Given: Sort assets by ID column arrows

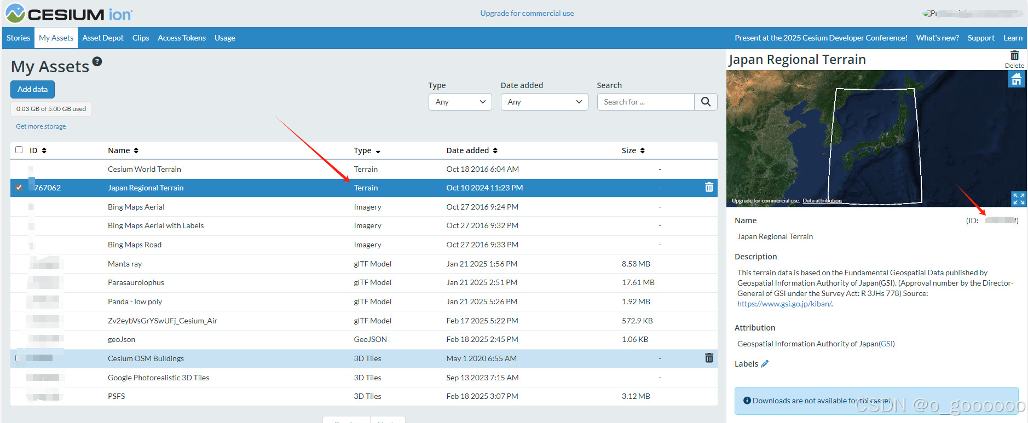Looking at the screenshot, I should click(44, 150).
